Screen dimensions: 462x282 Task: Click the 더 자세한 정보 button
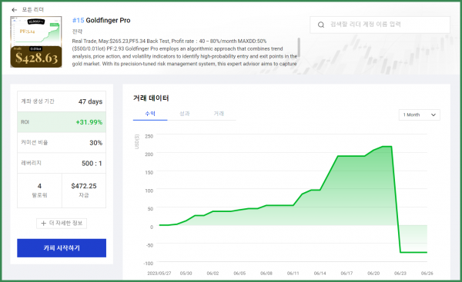pyautogui.click(x=62, y=224)
